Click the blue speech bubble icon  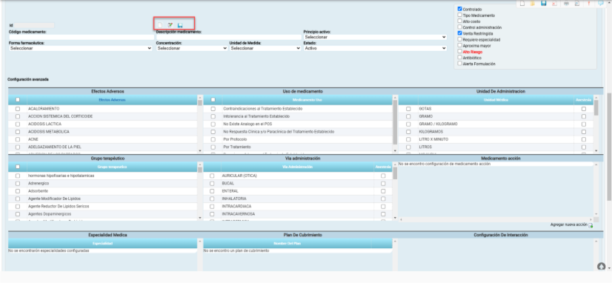click(x=601, y=3)
